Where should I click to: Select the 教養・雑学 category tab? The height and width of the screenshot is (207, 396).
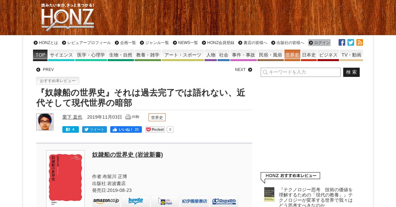tap(148, 55)
